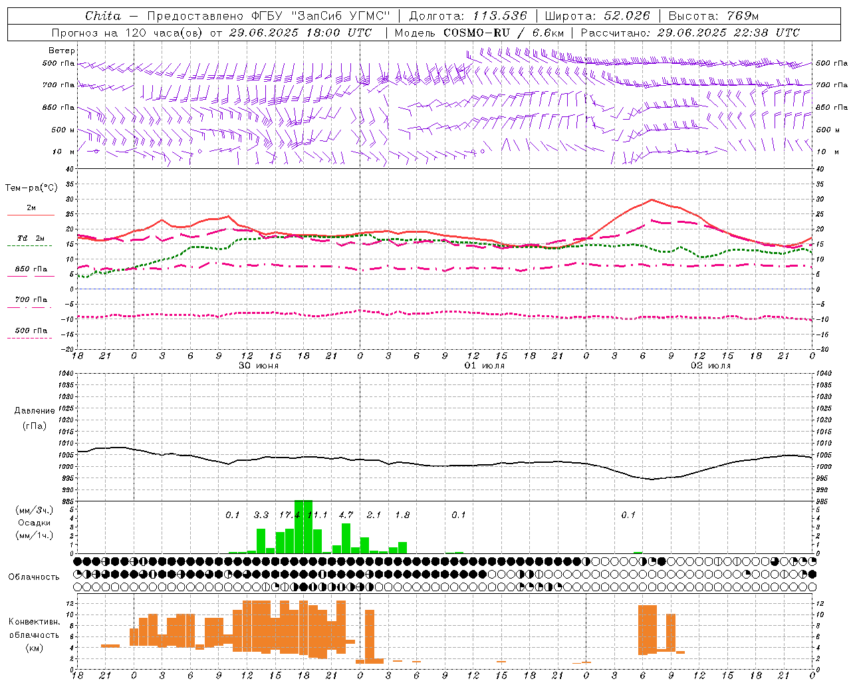The image size is (851, 681).
Task: Click the station name "Chita" in header
Action: click(103, 16)
